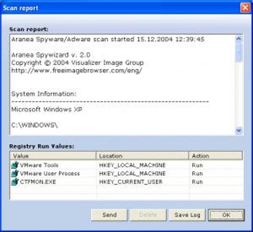The height and width of the screenshot is (232, 253).
Task: Select the CTFMON.EXE row
Action: pyautogui.click(x=126, y=182)
